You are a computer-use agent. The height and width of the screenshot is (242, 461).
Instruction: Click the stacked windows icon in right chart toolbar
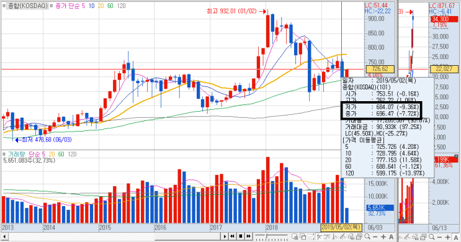[x=423, y=237]
